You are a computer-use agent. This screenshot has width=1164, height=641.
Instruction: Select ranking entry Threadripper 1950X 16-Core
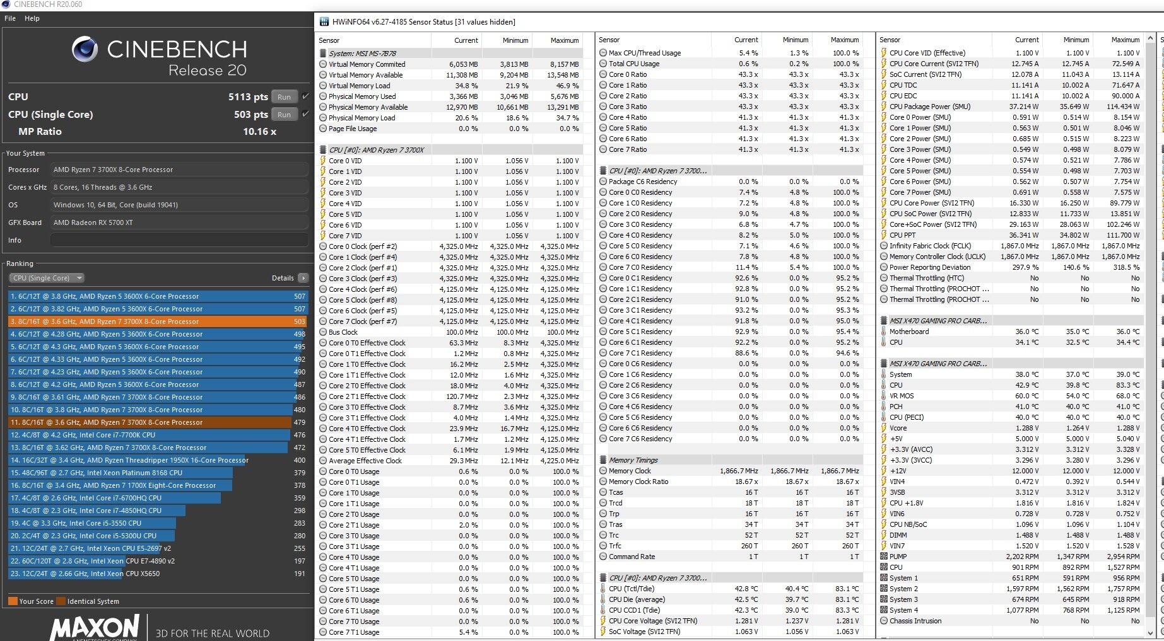(x=158, y=460)
